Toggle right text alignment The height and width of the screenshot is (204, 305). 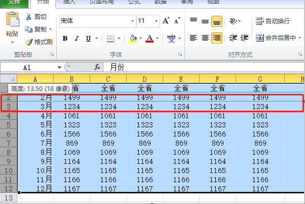217,38
